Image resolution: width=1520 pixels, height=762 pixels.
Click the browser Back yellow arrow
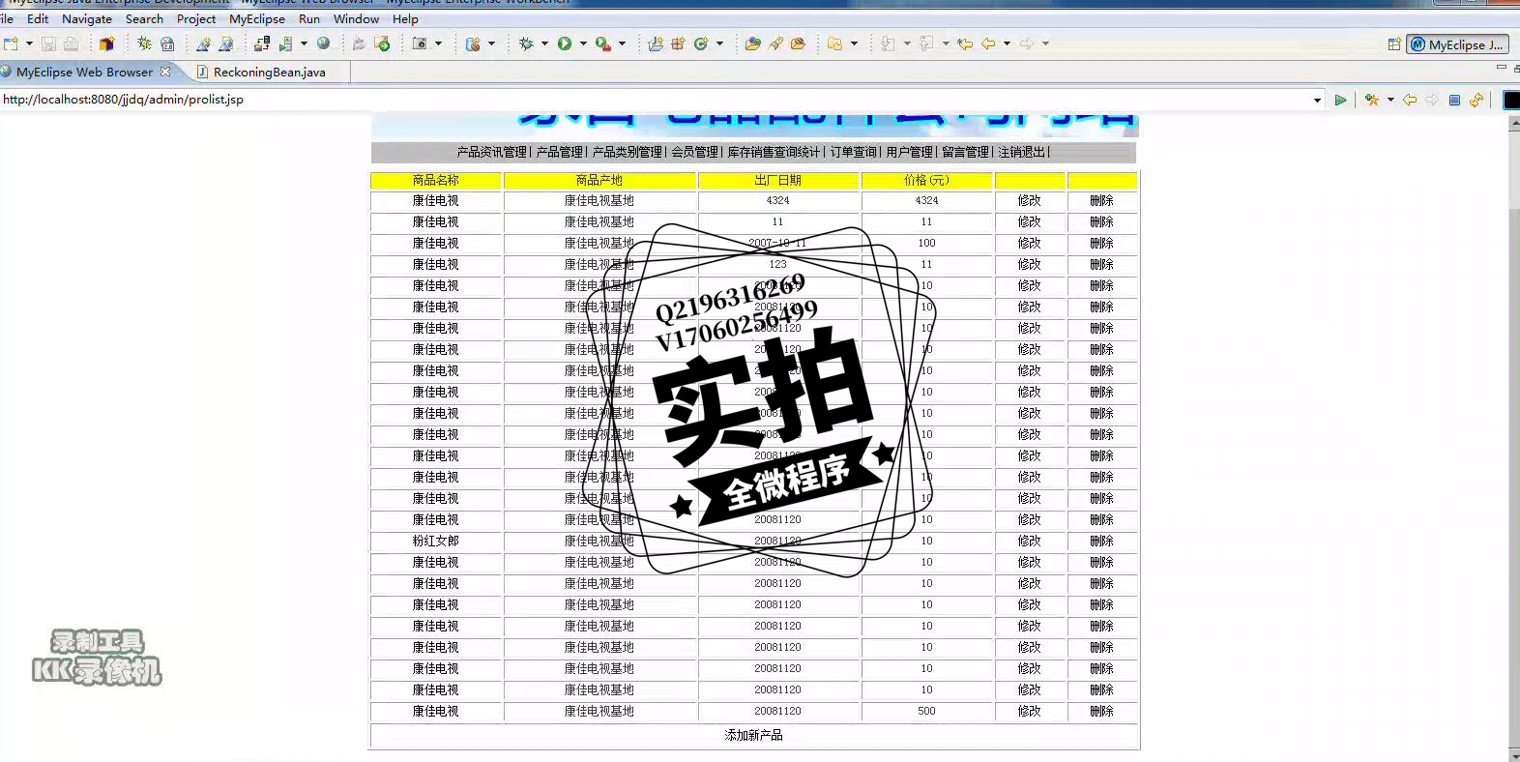[x=1410, y=100]
